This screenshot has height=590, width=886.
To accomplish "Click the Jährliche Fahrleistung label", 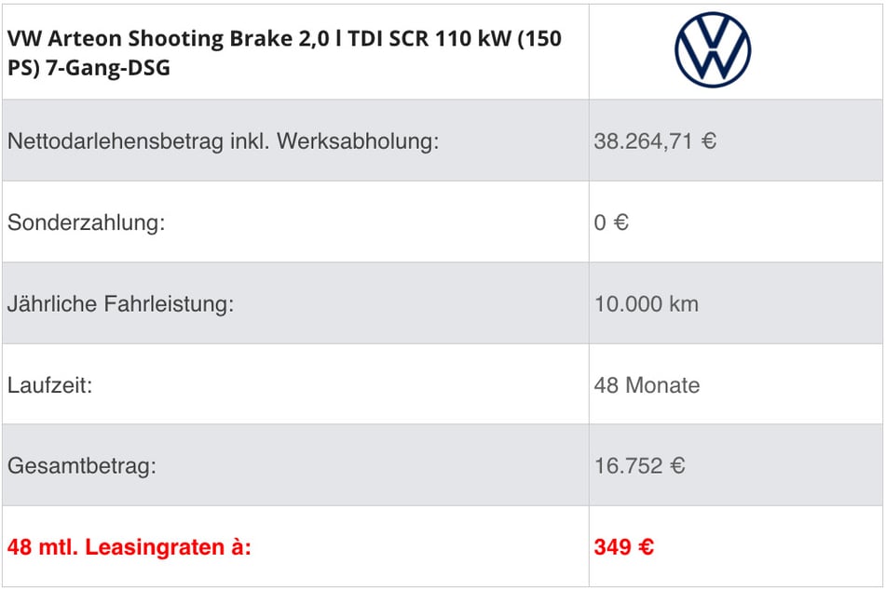I will click(120, 303).
